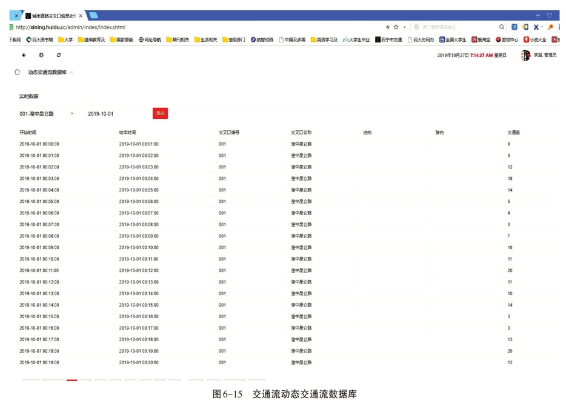The image size is (566, 406).
Task: Open the 小说大全 bookmark
Action: click(535, 40)
